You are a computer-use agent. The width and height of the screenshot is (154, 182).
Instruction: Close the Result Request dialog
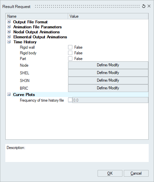pyautogui.click(x=149, y=6)
